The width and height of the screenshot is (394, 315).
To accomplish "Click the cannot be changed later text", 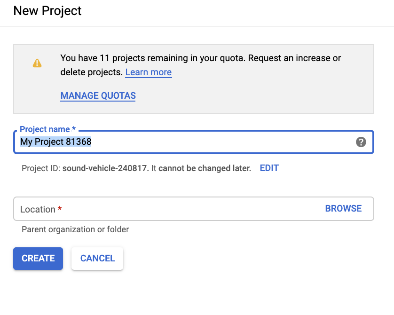I will (205, 168).
